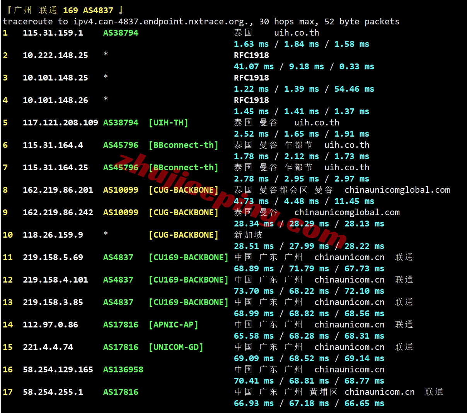Click the AS136958 number
This screenshot has height=413, width=467.
click(123, 369)
